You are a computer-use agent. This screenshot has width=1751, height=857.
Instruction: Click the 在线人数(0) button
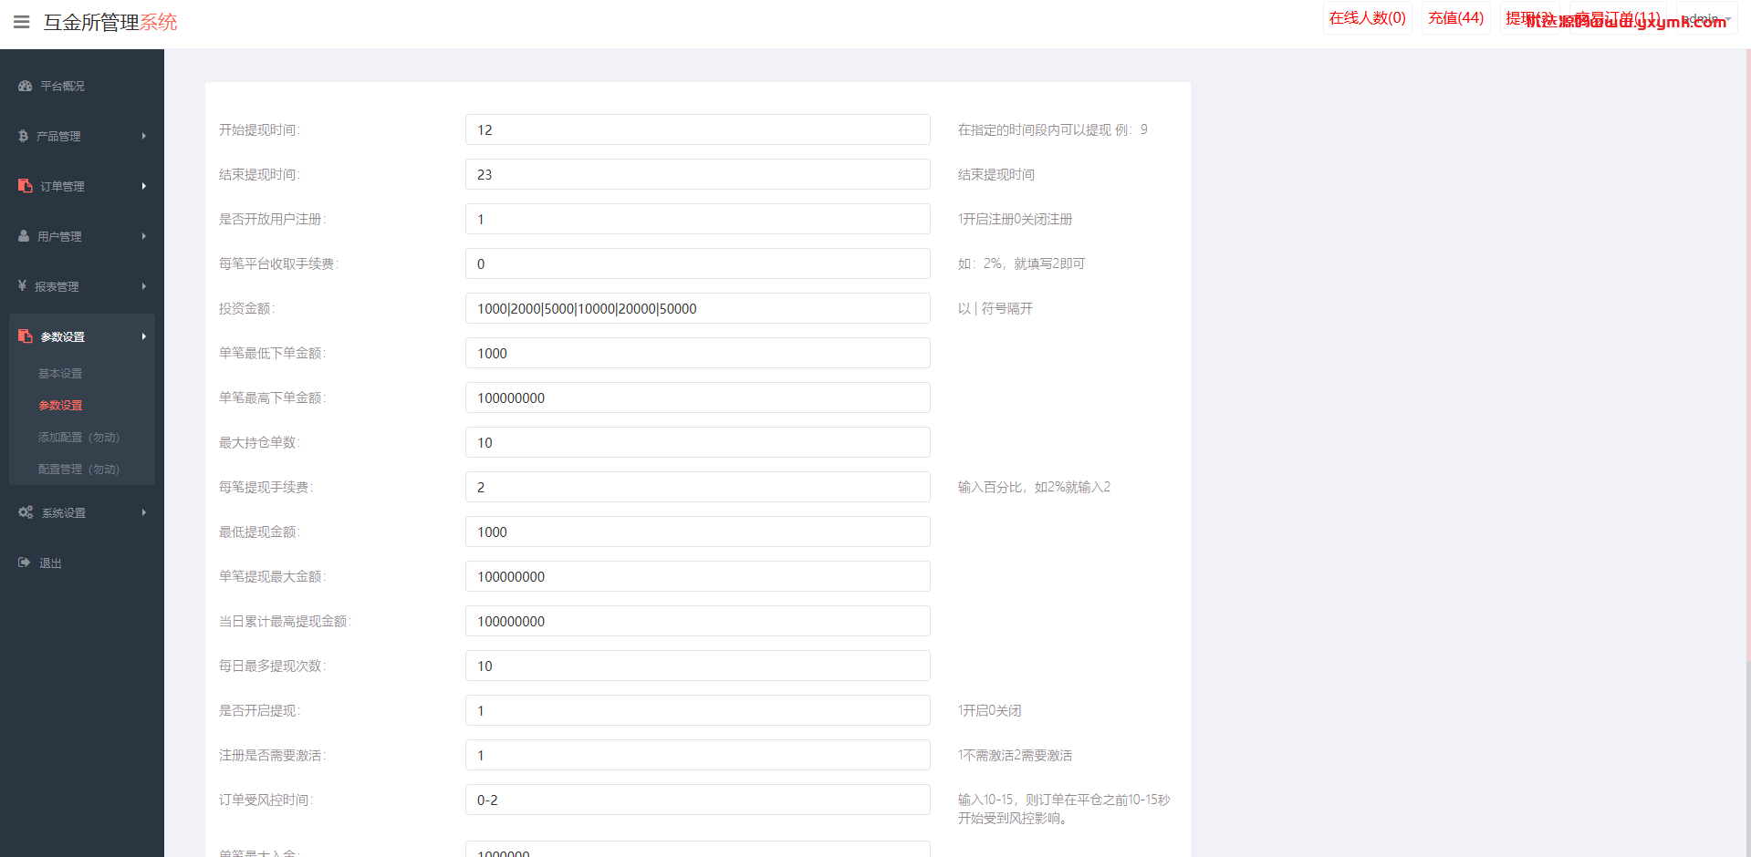pos(1367,18)
